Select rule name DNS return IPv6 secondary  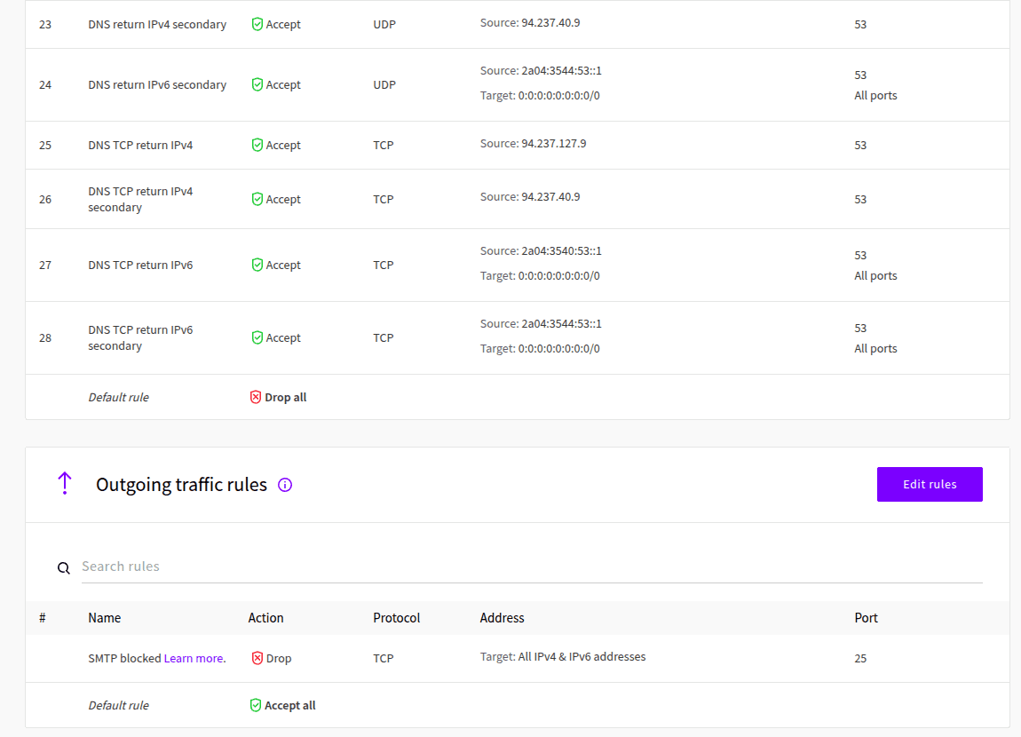pos(157,84)
